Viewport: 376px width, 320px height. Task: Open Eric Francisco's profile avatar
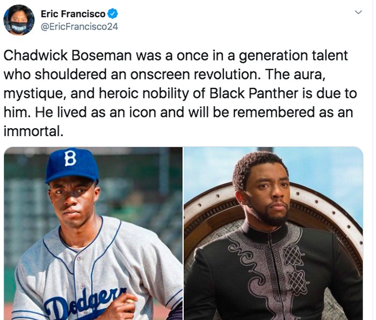point(19,20)
